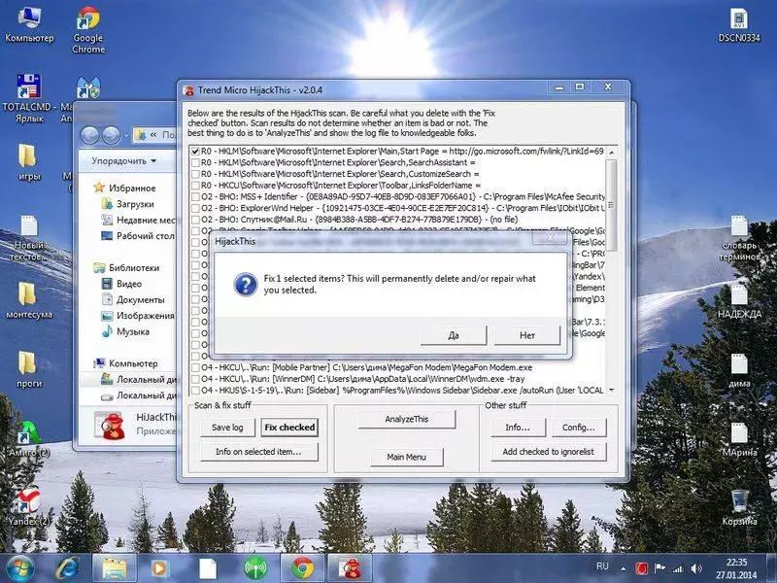Select Google Chrome desktop shortcut

pos(88,29)
